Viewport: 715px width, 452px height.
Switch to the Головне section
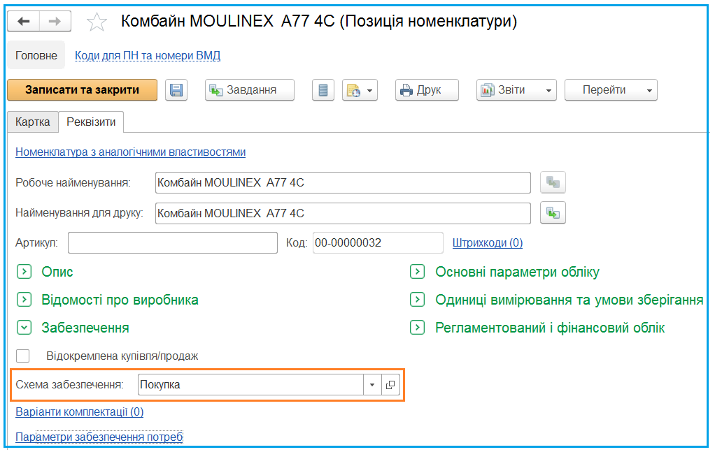(x=36, y=55)
